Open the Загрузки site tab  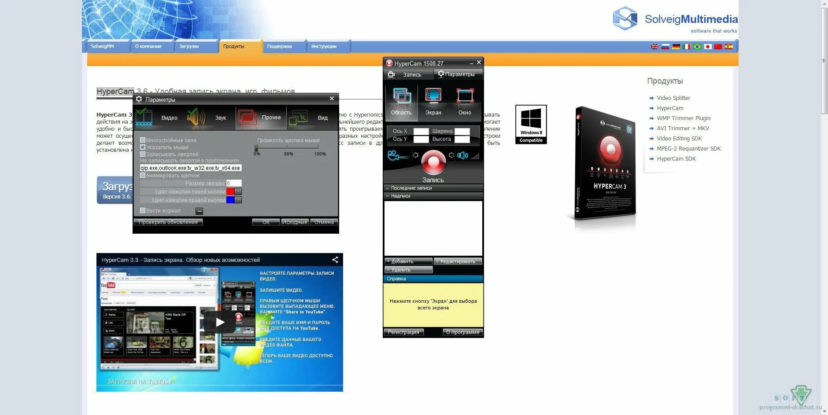pos(196,46)
